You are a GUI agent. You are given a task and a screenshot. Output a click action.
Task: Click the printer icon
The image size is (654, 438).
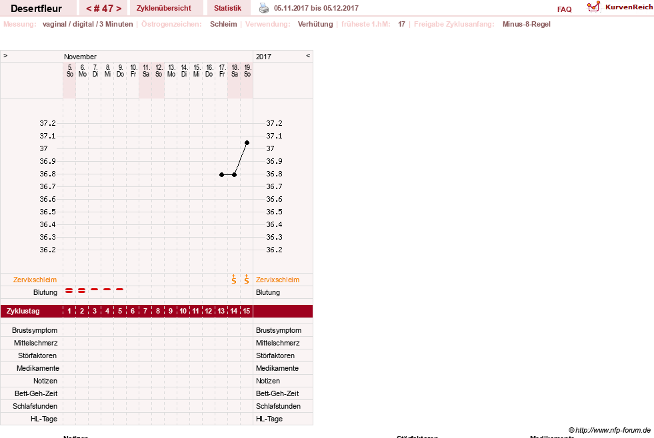264,8
